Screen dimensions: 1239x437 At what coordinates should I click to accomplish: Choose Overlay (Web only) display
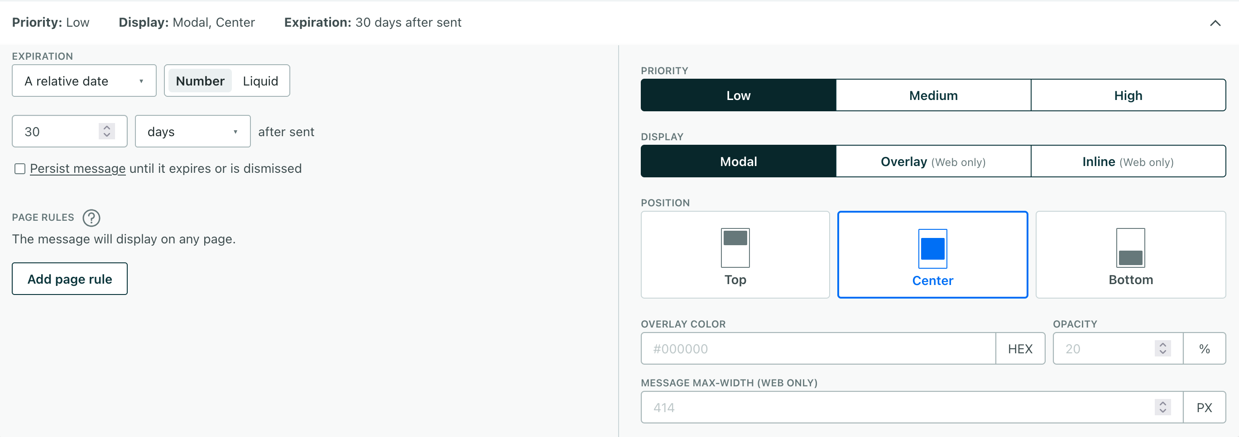pos(933,161)
